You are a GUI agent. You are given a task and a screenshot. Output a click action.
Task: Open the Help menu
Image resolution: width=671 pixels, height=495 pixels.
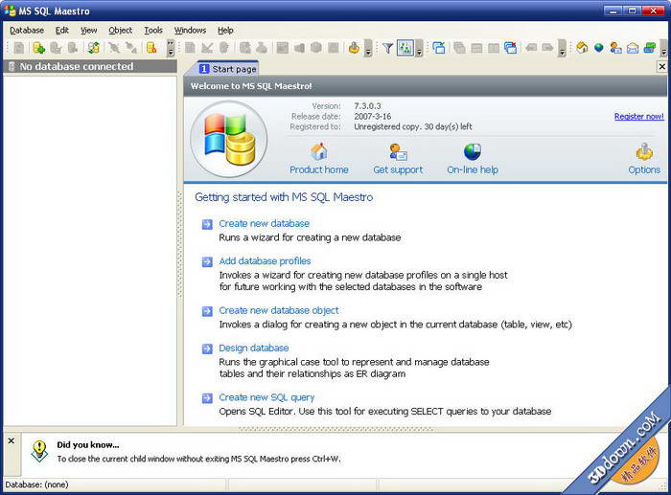pos(225,31)
